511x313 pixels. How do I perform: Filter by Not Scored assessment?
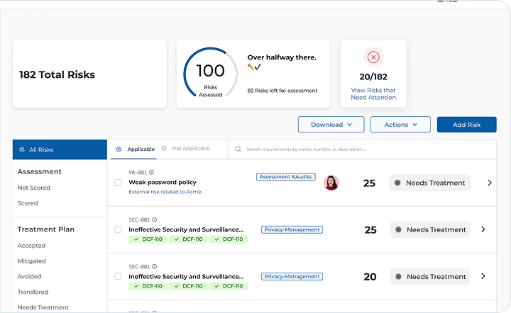point(34,188)
